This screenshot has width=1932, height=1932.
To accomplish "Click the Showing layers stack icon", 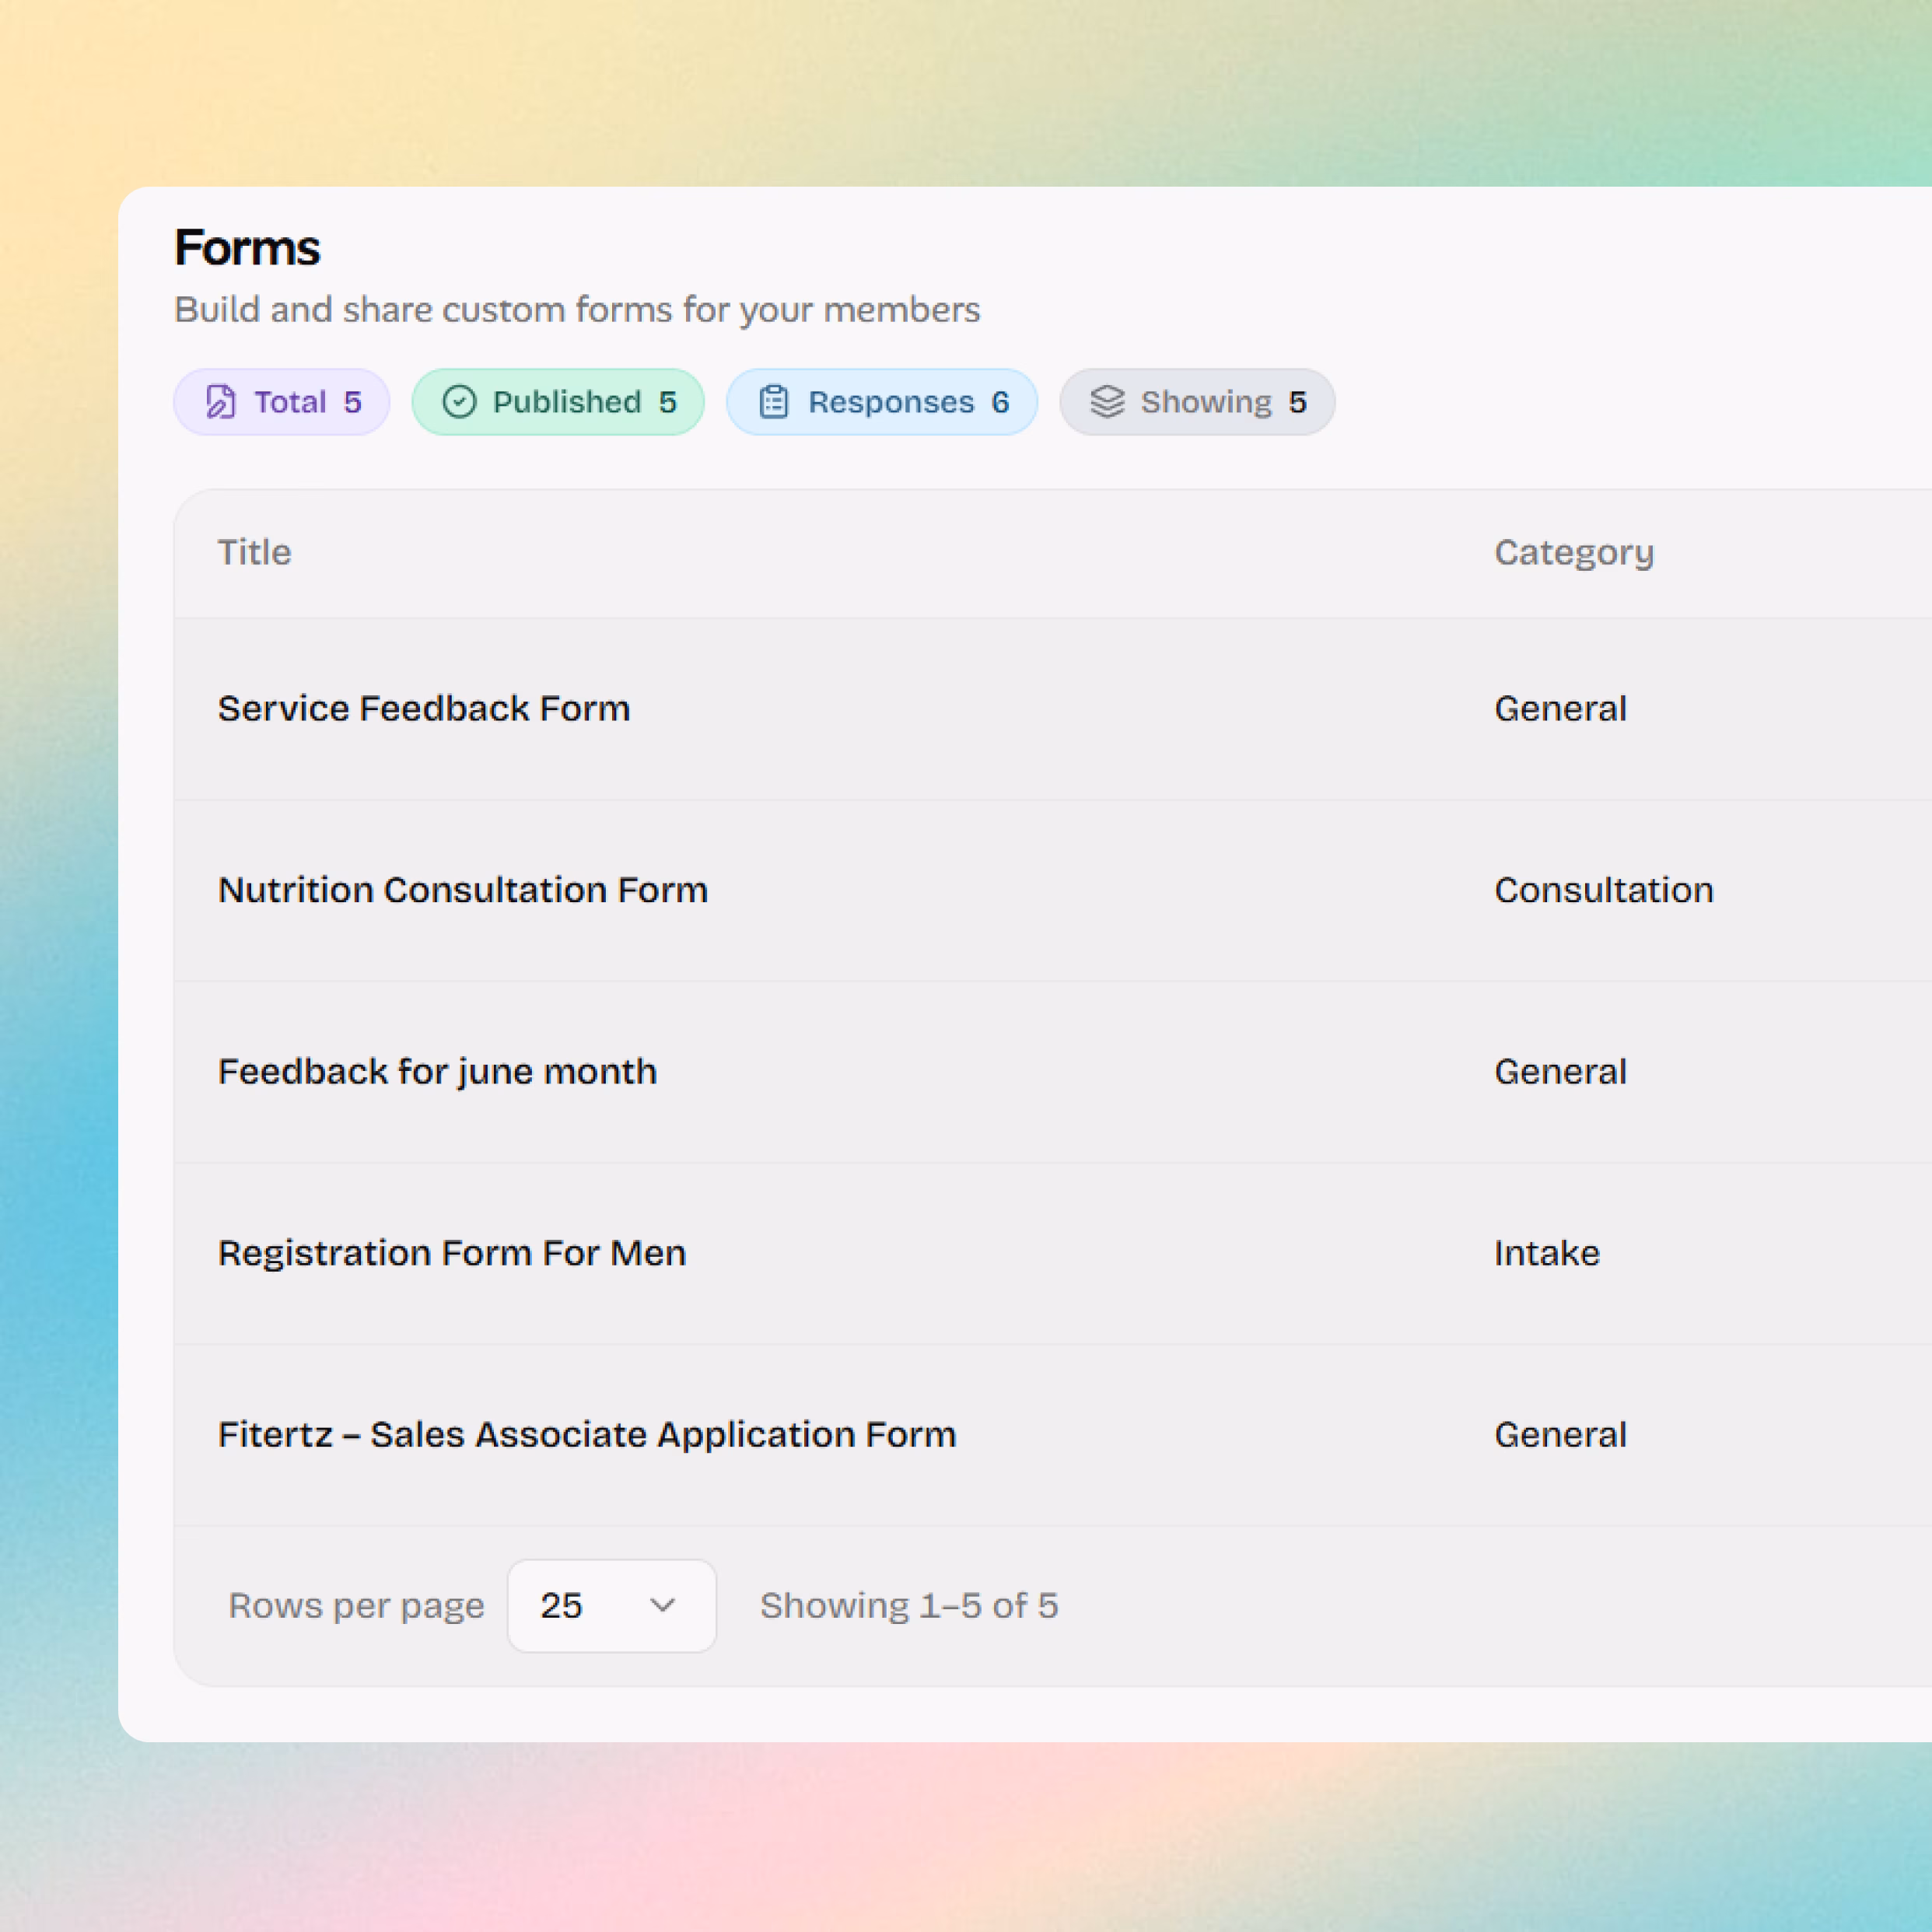I will click(x=1107, y=402).
